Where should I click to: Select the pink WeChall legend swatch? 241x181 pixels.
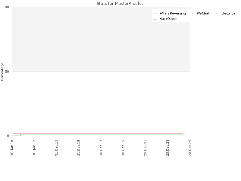pos(192,14)
